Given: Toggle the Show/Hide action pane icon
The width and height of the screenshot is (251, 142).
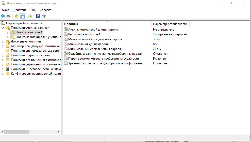Looking at the screenshot, I should coord(44,16).
